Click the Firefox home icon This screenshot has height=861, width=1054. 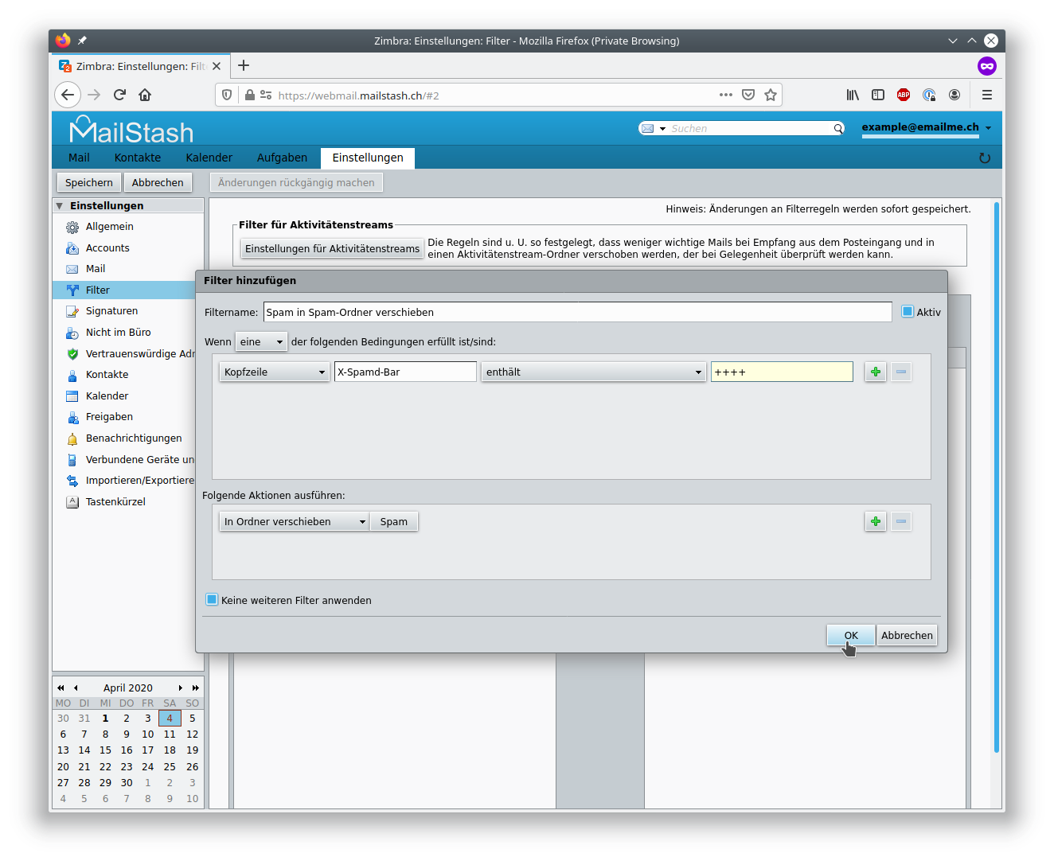145,95
